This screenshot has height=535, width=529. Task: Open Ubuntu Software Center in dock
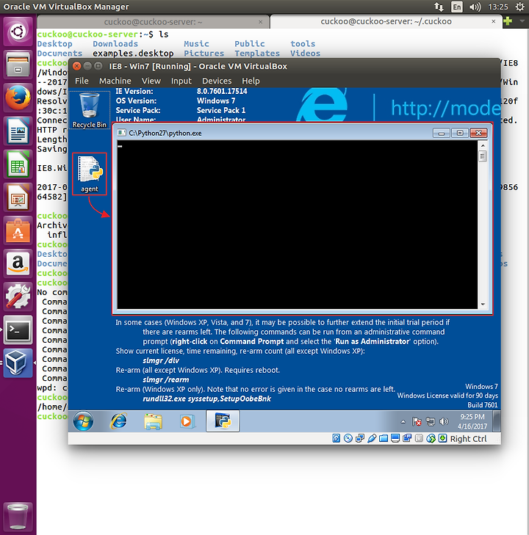(x=18, y=230)
